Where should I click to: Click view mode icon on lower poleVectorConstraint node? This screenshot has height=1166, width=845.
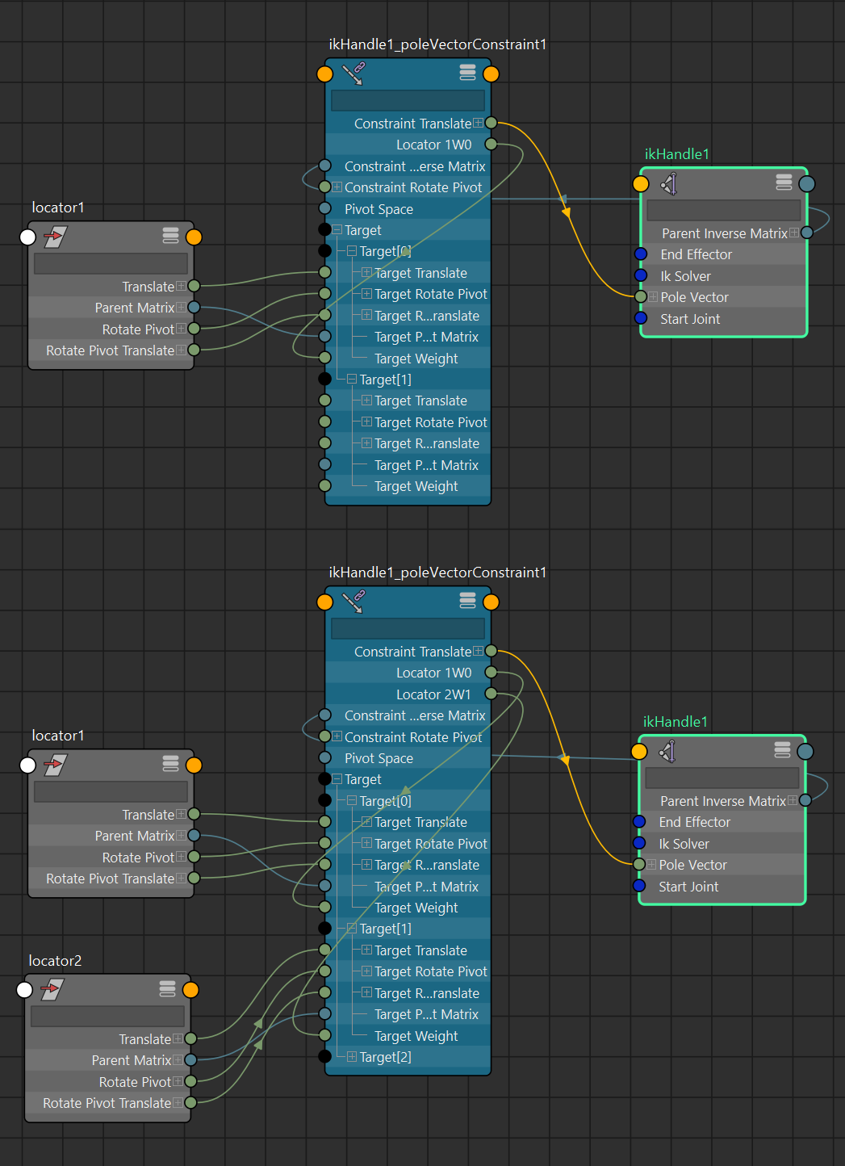[x=467, y=601]
